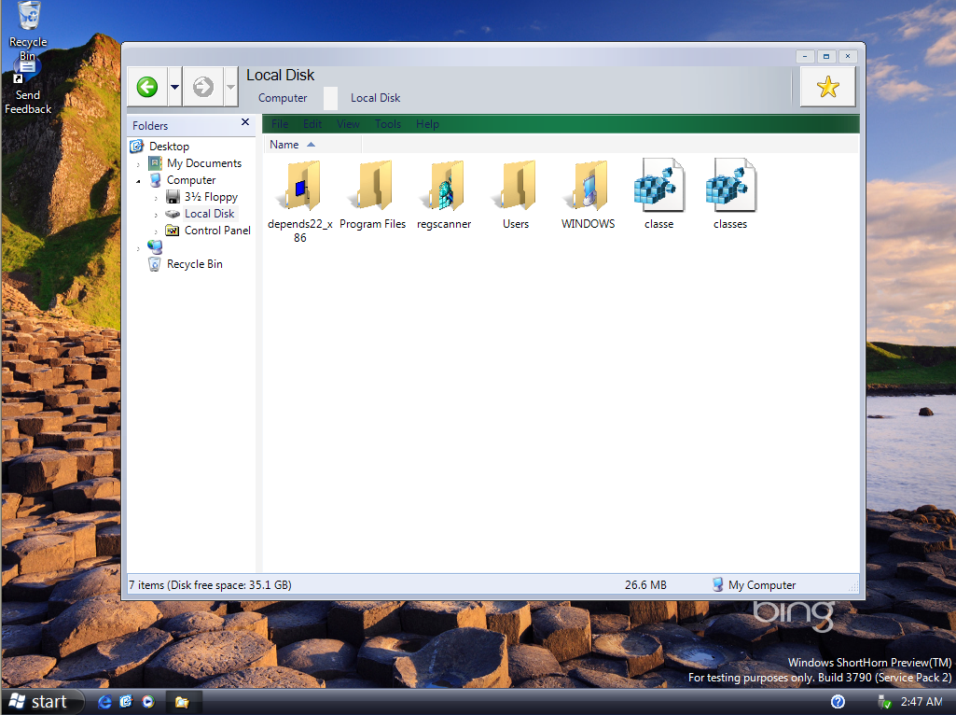Select Local Disk in the Folders tree
The height and width of the screenshot is (715, 956).
point(209,214)
